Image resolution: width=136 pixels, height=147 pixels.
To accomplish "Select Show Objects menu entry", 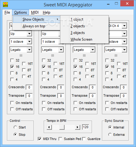I will click(36, 19).
